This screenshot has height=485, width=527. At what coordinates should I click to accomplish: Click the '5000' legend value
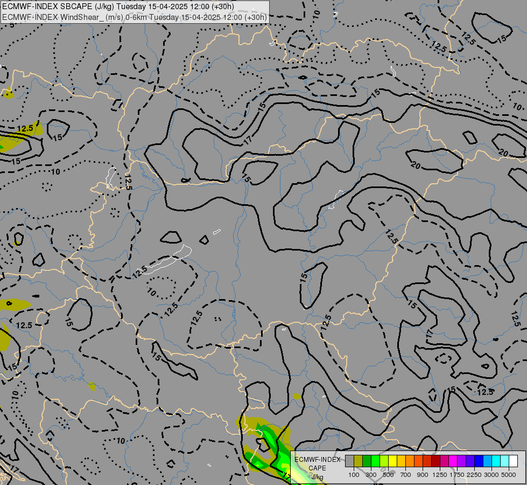pyautogui.click(x=508, y=475)
